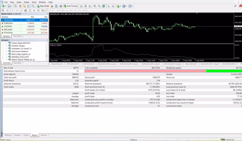Close the Navigator panel
242x141 pixels.
47,40
